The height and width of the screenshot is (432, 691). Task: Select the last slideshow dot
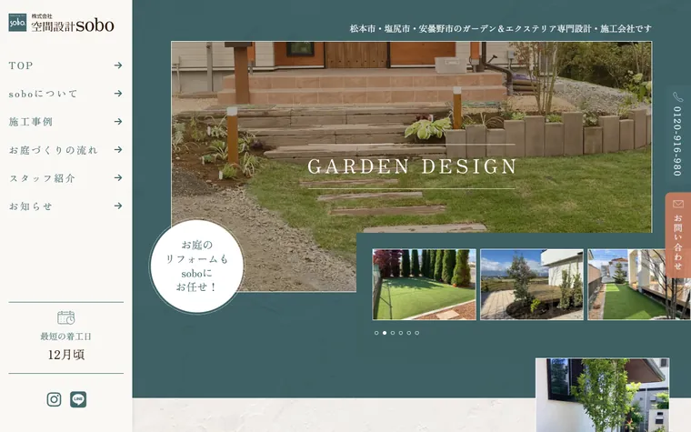[x=417, y=333]
